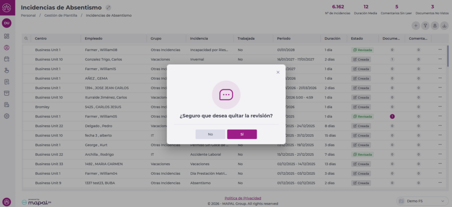Click No to keep the revision

(x=210, y=134)
